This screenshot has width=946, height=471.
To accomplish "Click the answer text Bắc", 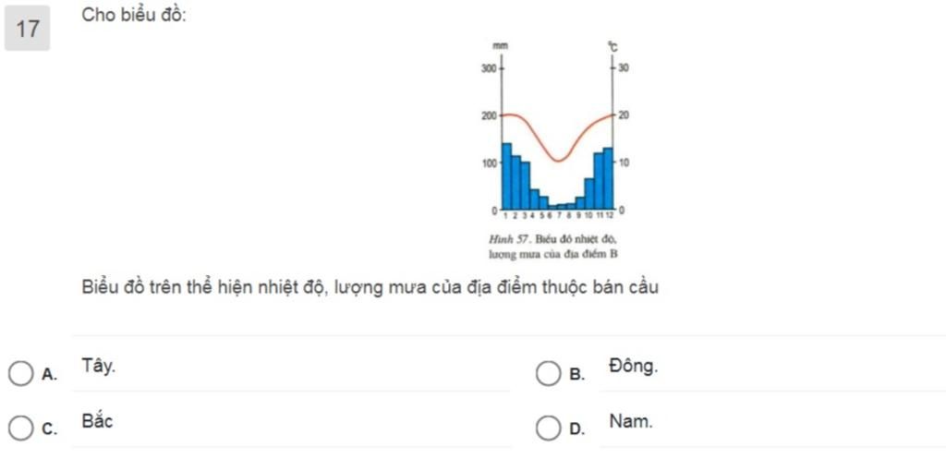I will pos(97,421).
